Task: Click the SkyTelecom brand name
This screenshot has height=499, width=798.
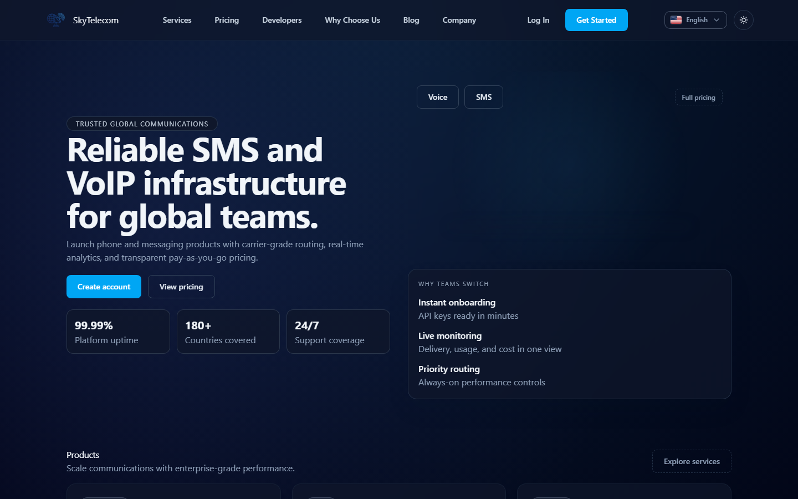Action: pyautogui.click(x=96, y=20)
